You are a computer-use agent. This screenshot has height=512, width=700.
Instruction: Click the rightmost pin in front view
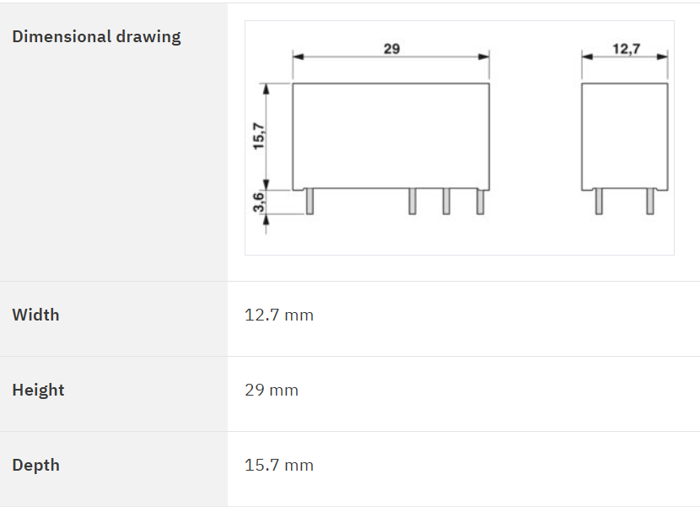[481, 202]
